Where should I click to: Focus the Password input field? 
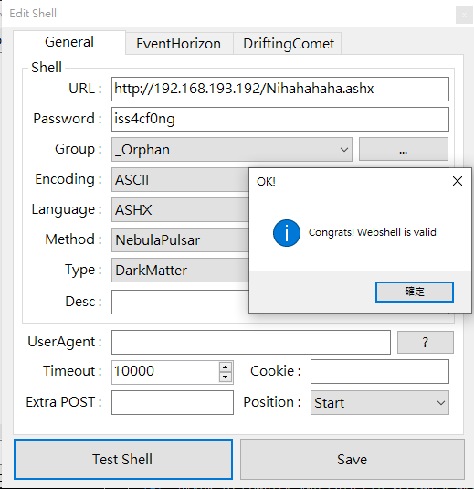pos(280,119)
